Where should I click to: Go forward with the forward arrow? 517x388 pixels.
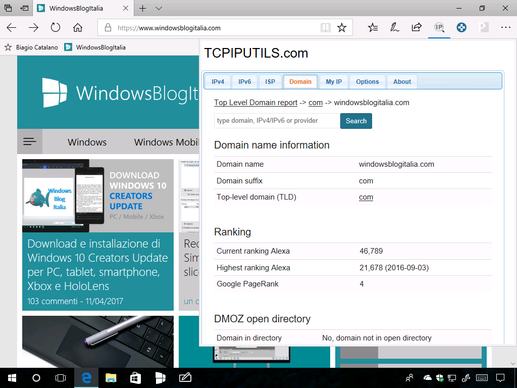click(x=33, y=28)
